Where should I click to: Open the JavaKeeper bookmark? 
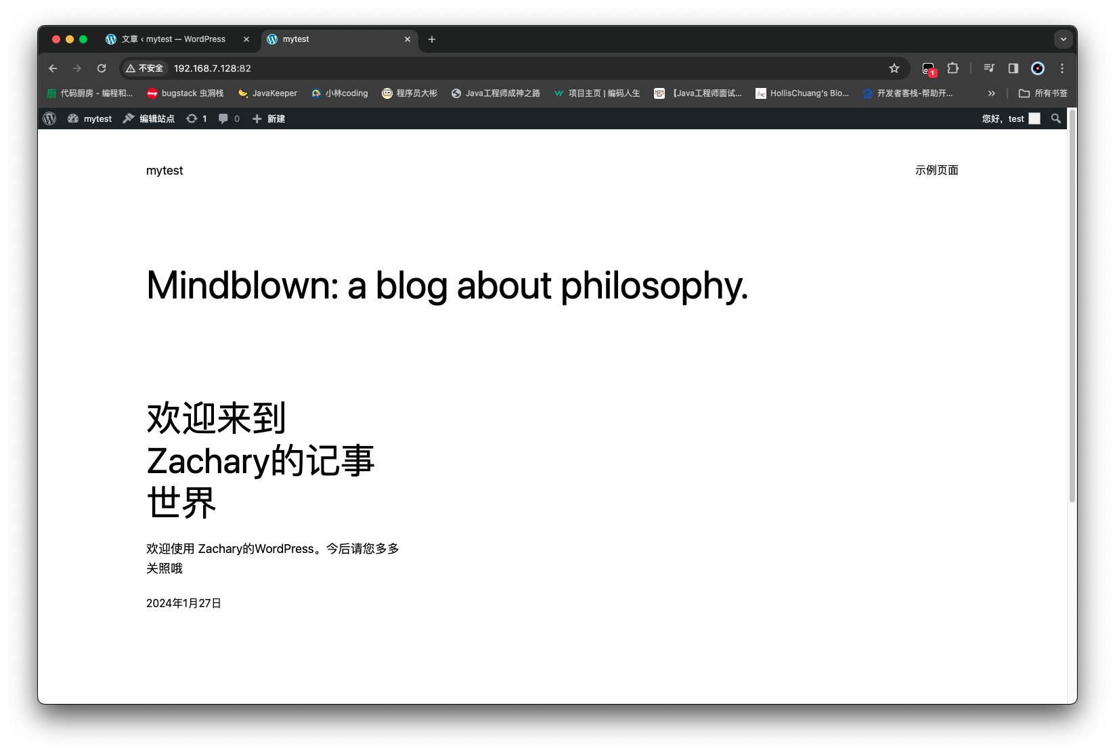(267, 93)
